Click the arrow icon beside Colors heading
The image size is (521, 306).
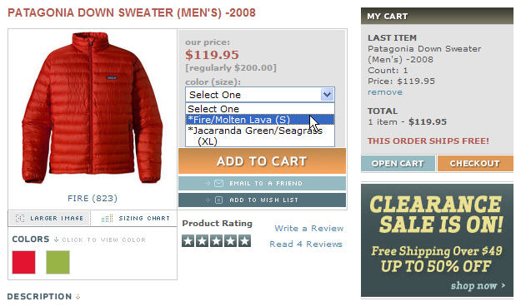[x=56, y=239]
